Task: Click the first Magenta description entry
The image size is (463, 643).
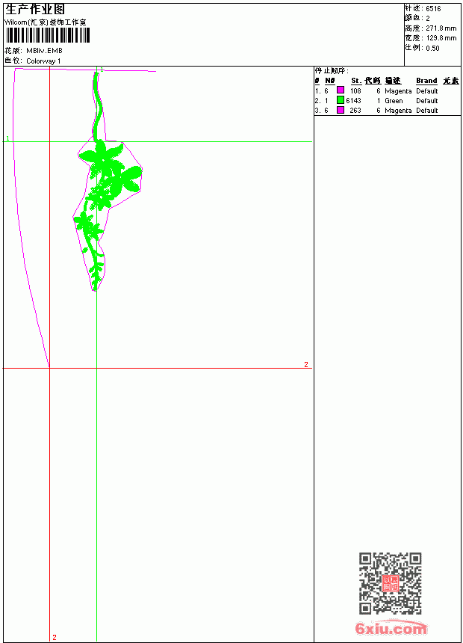Action: pyautogui.click(x=398, y=91)
